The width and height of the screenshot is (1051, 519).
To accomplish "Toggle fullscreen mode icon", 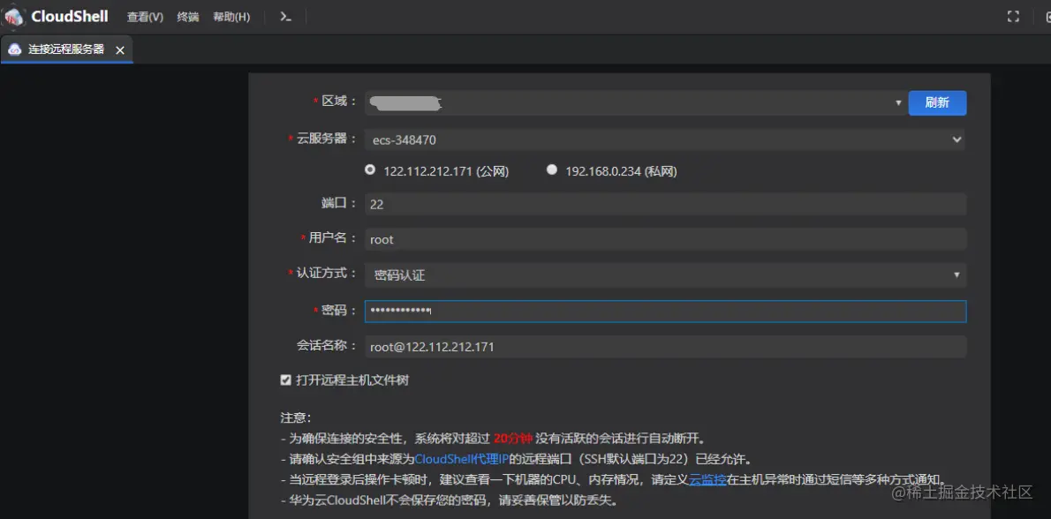I will 1013,17.
